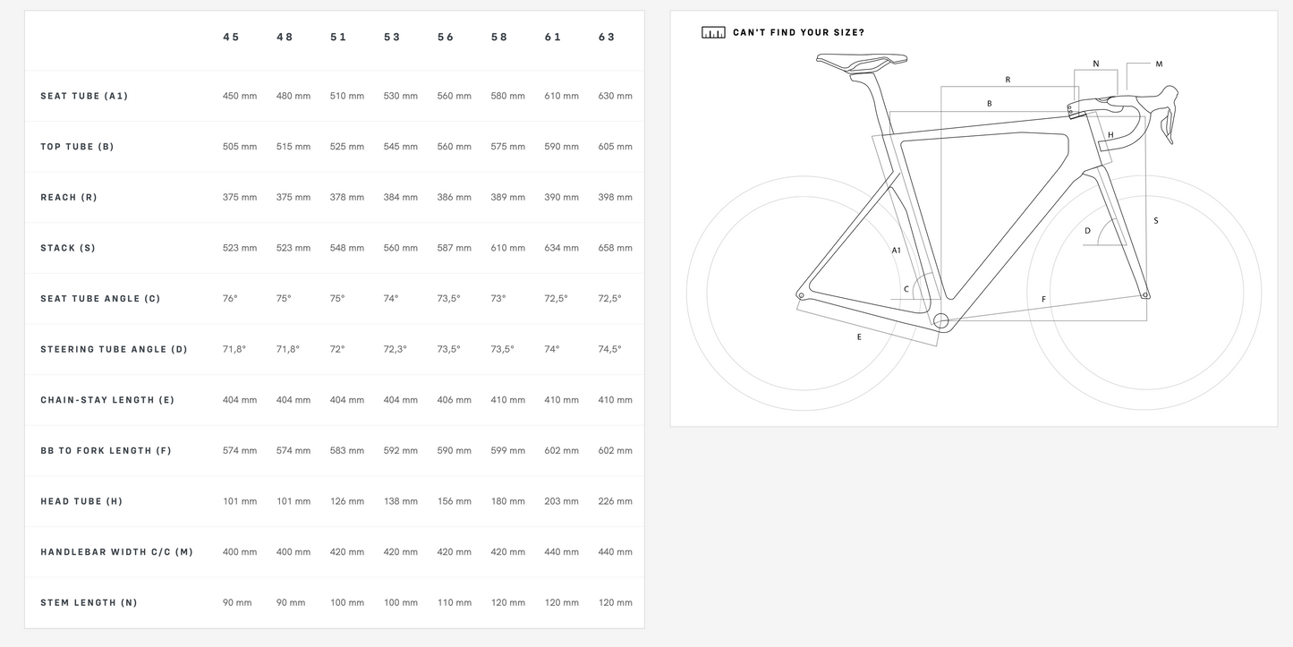
Task: Click the Stack (S) row label
Action: 68,248
